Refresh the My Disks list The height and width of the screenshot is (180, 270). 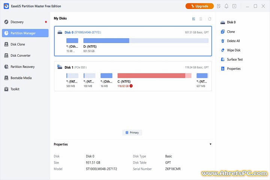pyautogui.click(x=210, y=19)
